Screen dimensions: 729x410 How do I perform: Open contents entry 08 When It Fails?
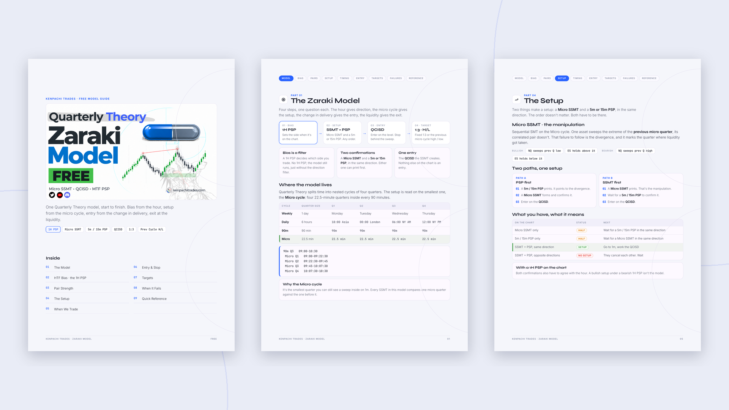(x=175, y=288)
